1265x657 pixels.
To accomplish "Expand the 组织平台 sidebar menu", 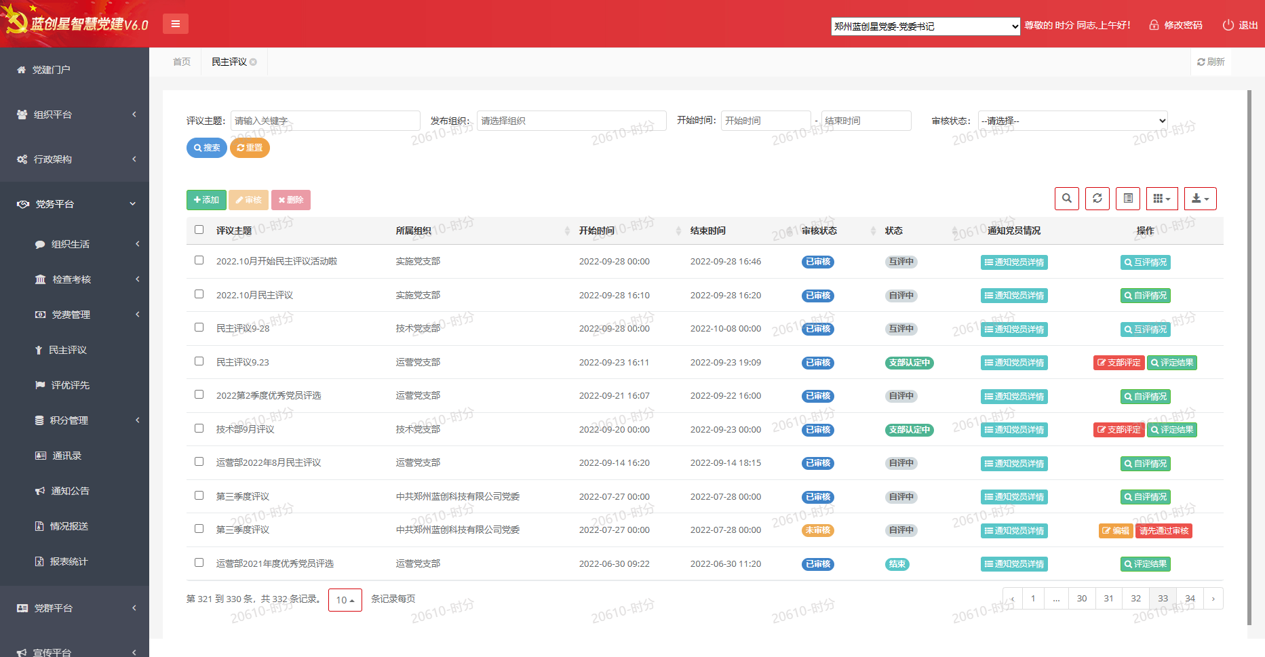I will tap(75, 115).
